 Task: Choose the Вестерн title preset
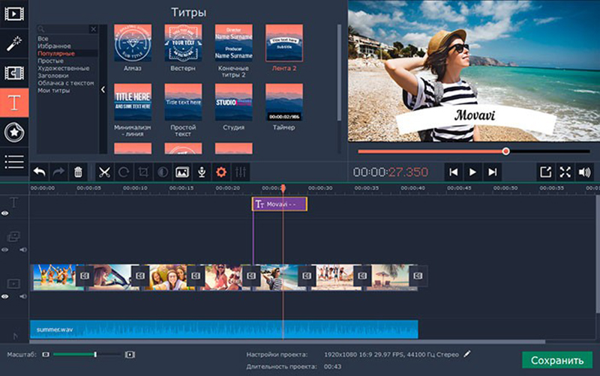183,43
